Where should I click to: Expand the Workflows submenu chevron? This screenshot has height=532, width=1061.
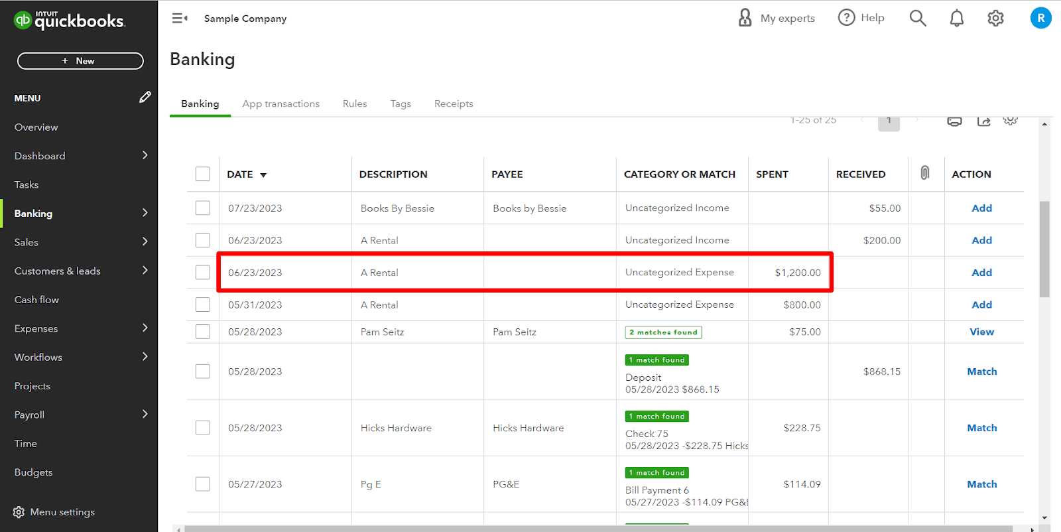(145, 357)
